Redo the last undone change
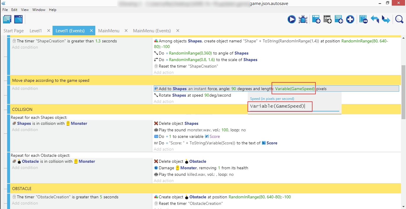406x209 pixels. pos(386,20)
